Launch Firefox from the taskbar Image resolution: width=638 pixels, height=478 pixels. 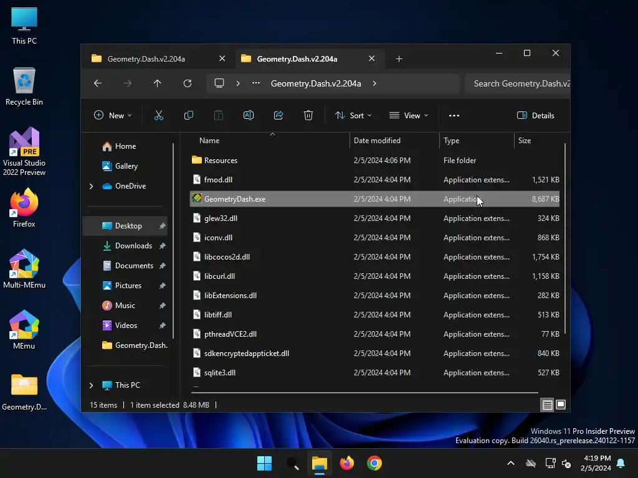(346, 463)
